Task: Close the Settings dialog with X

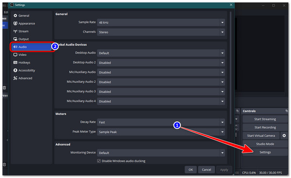Action: [231, 5]
